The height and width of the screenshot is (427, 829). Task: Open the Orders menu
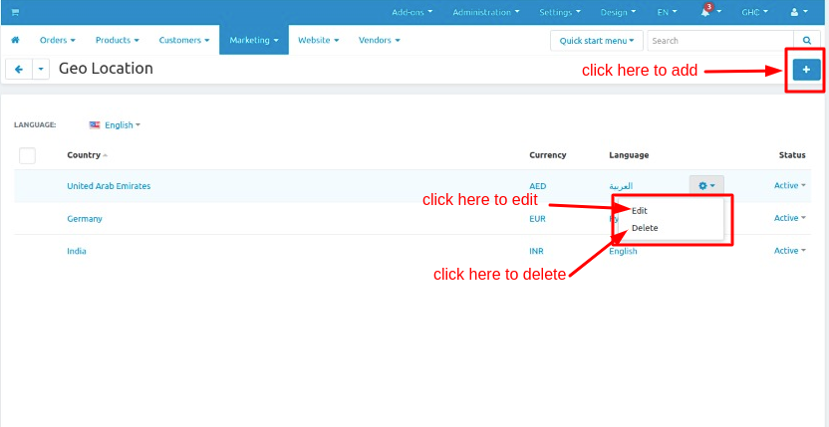pyautogui.click(x=58, y=40)
